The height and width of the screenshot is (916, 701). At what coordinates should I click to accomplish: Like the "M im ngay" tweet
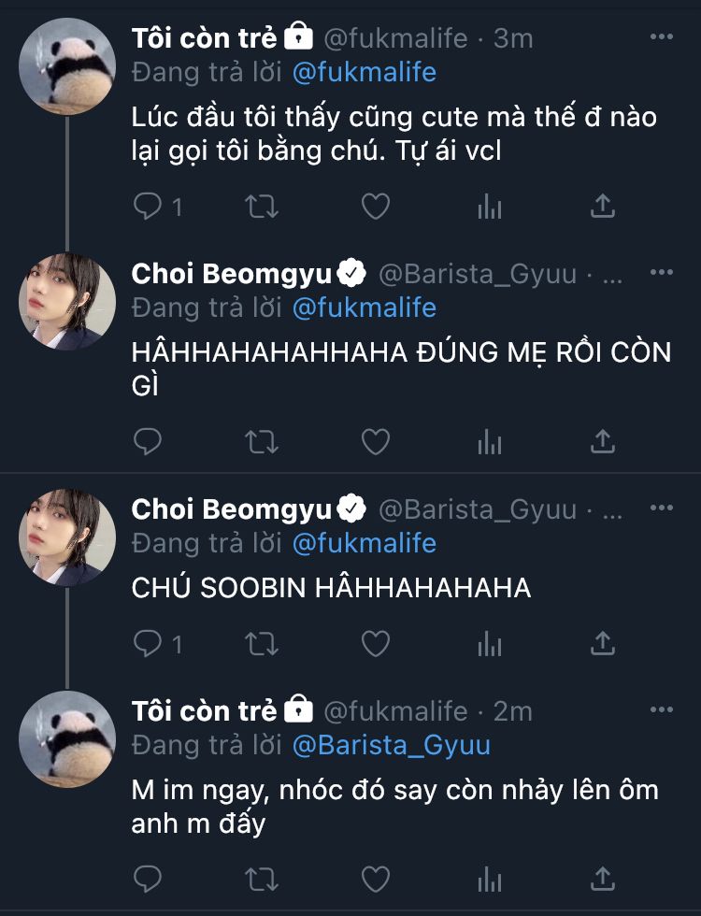375,878
